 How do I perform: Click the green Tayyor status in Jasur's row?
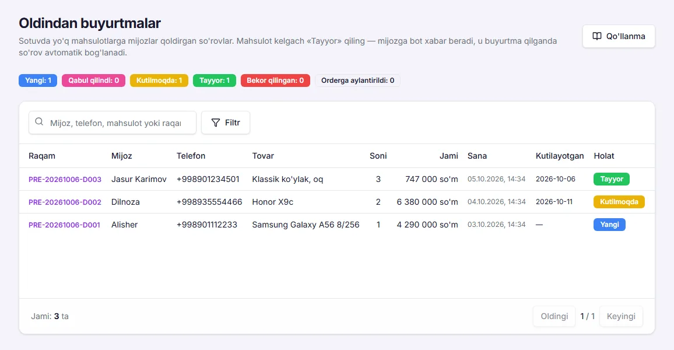tap(612, 179)
